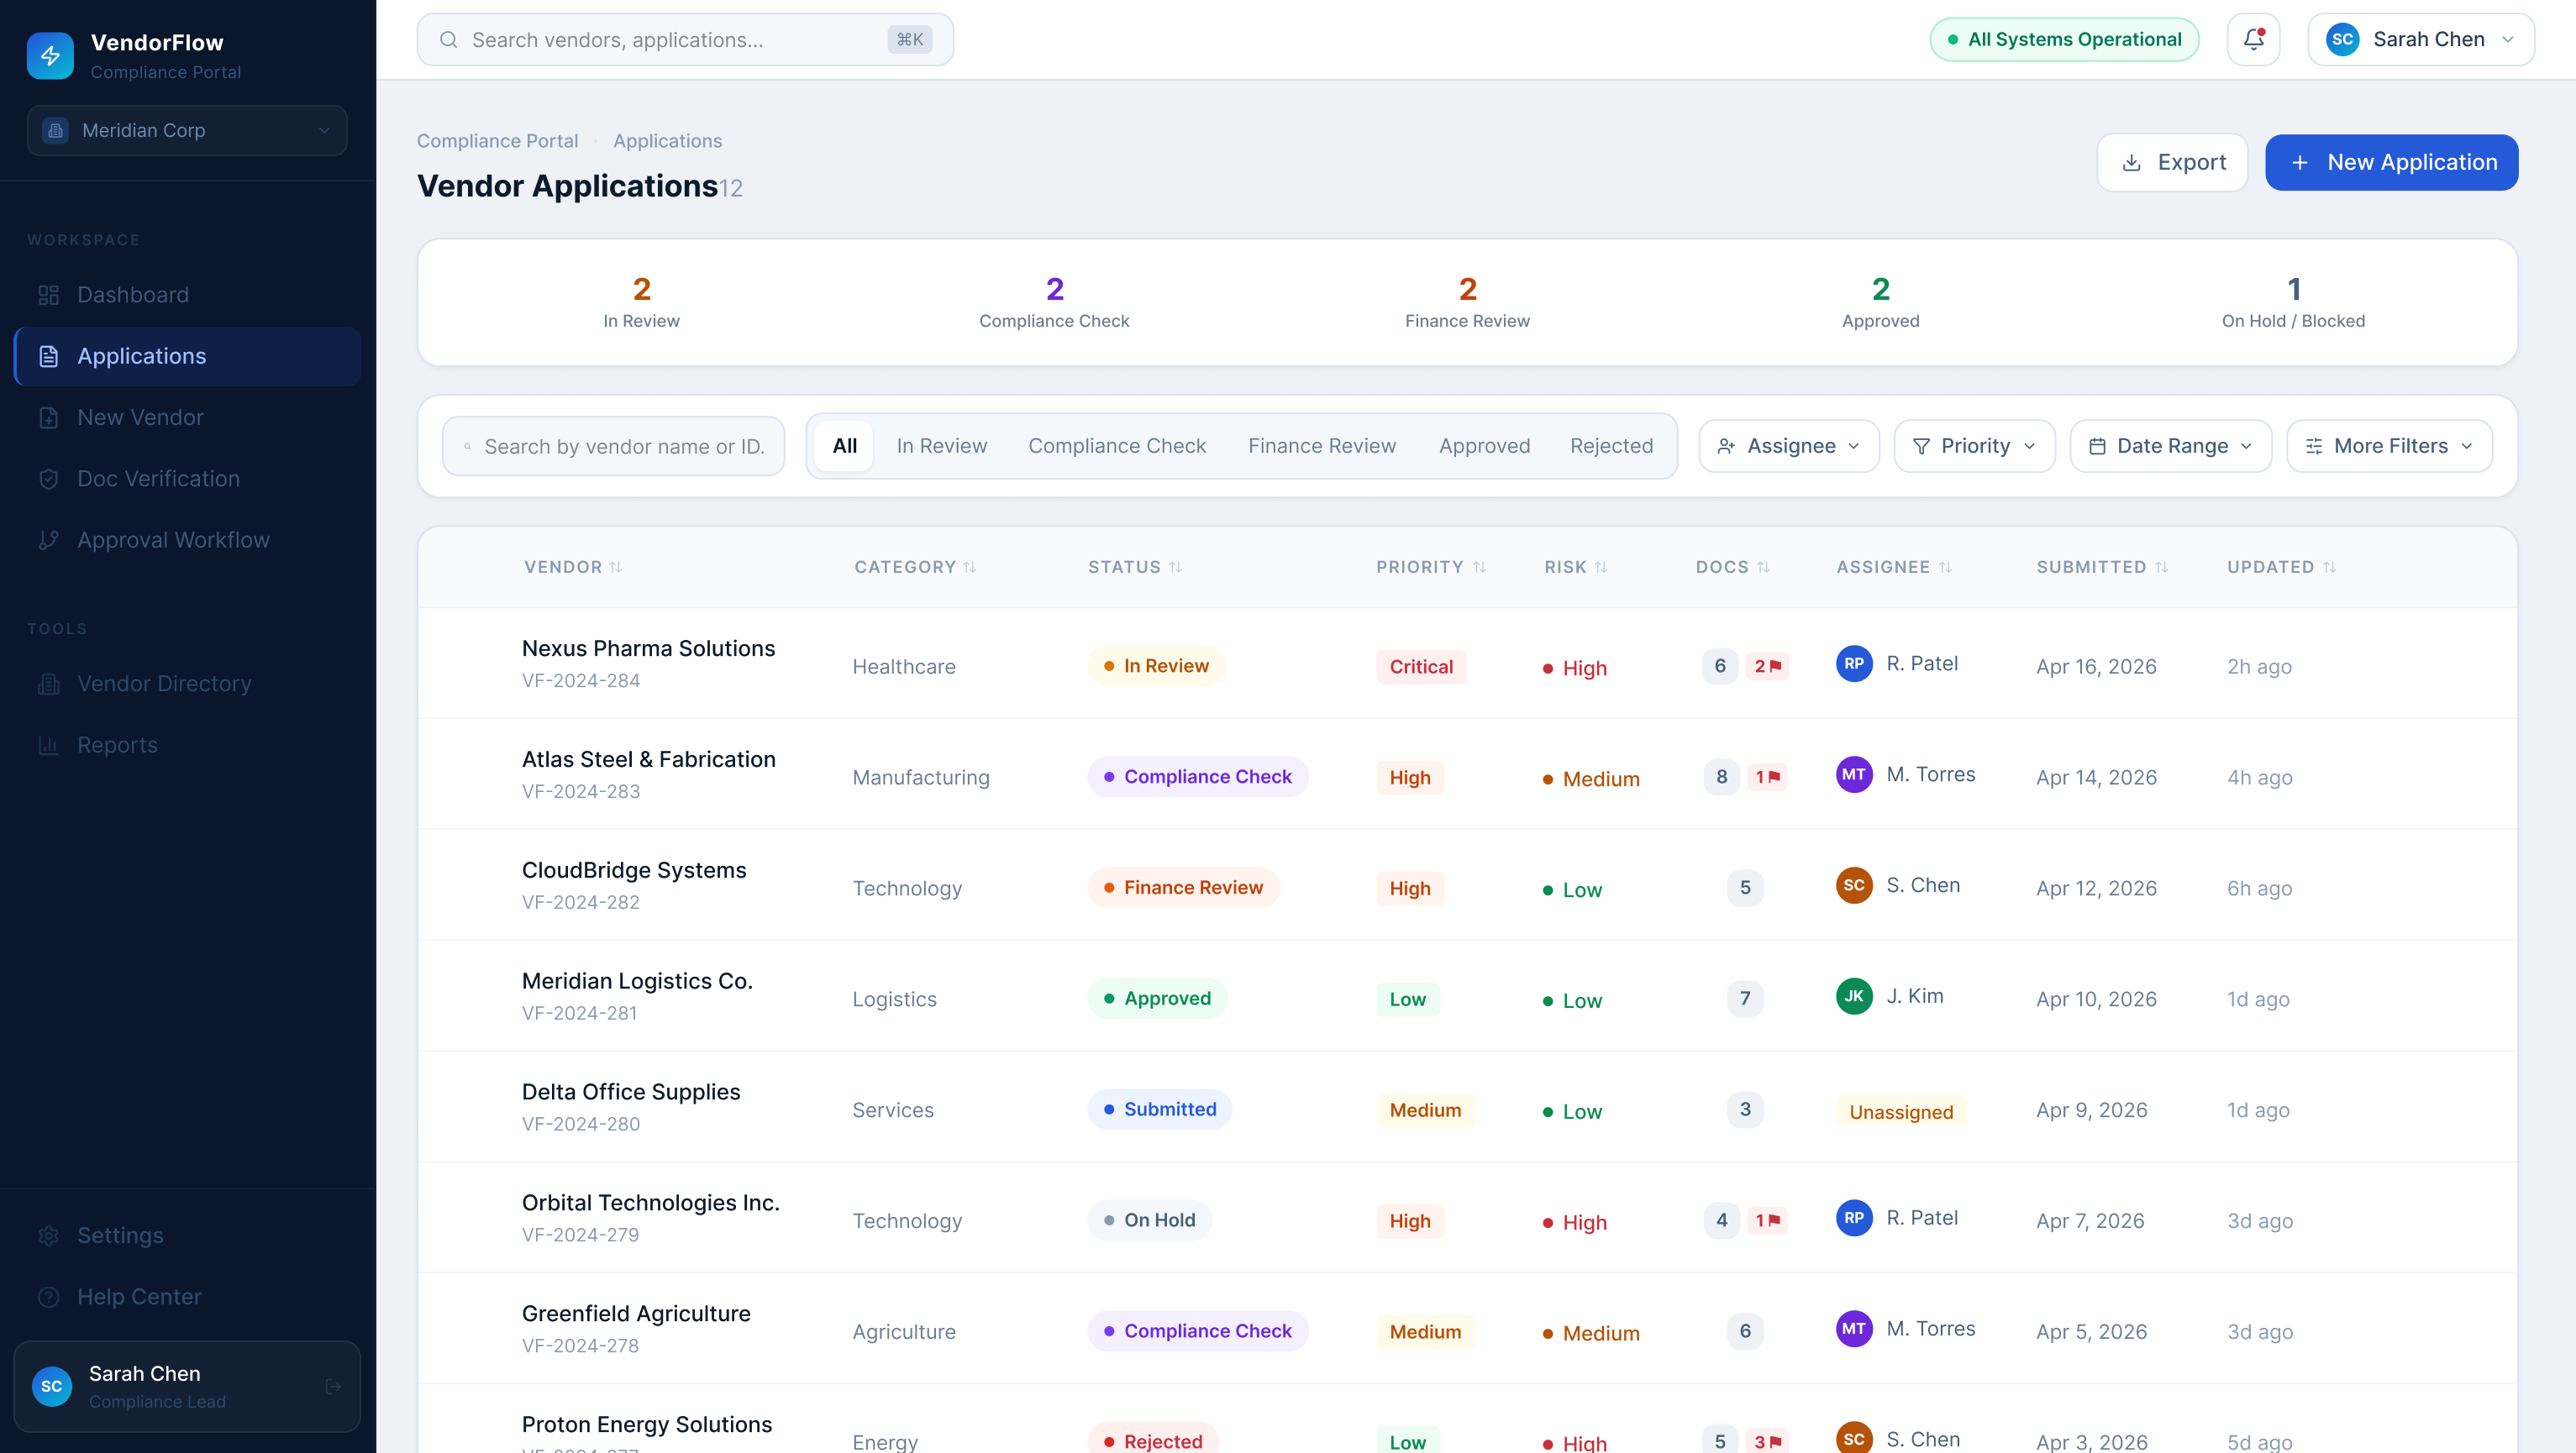Create a New Application
This screenshot has height=1453, width=2576.
coord(2391,162)
